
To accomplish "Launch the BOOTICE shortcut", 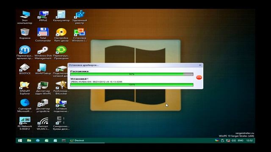I will [x=25, y=69].
